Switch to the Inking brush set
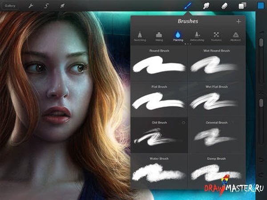The height and width of the screenshot is (200, 267). point(159,36)
